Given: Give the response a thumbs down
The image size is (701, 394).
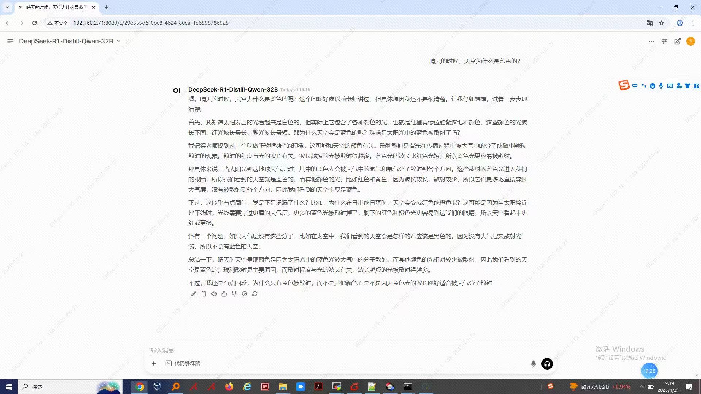Looking at the screenshot, I should coord(234,294).
